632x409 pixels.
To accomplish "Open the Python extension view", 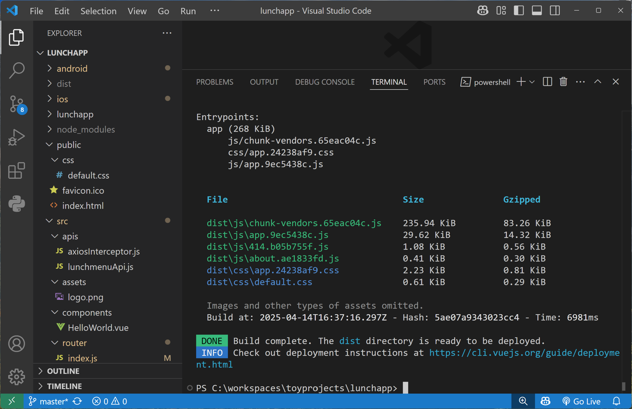I will coord(16,204).
